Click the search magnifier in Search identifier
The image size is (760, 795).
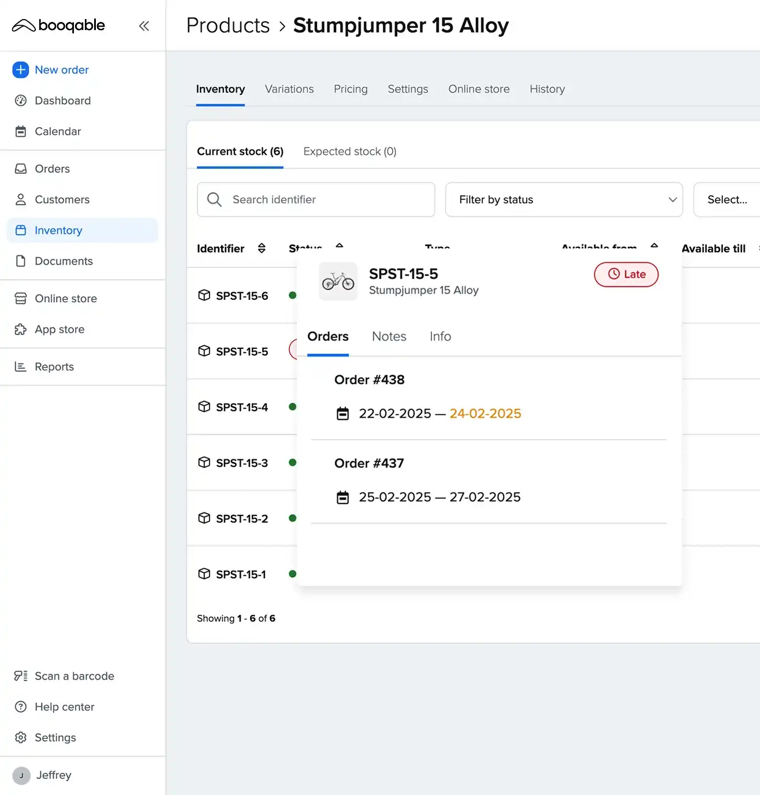click(214, 199)
